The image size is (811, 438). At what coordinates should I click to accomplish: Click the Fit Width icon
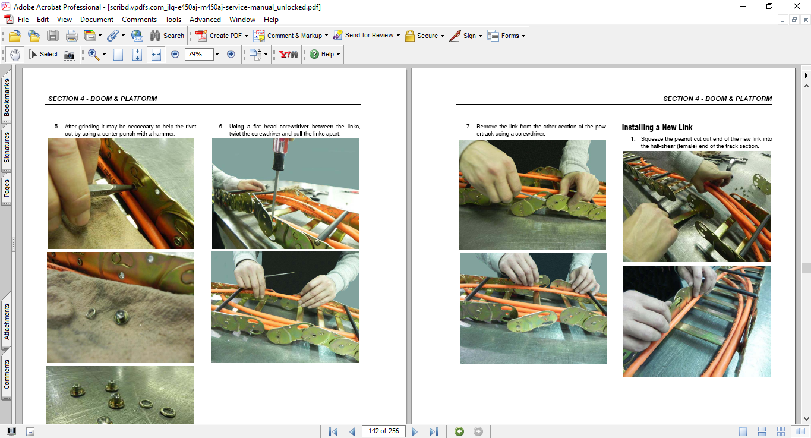click(156, 54)
